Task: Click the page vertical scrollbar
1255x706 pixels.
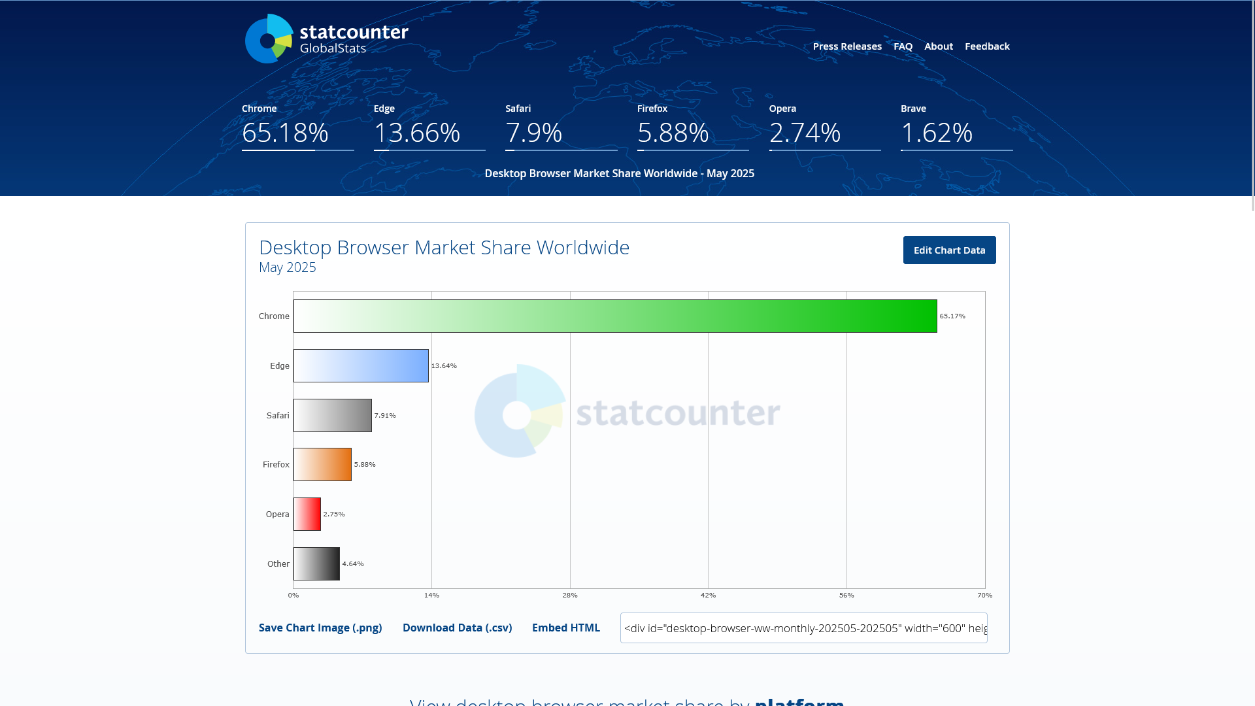Action: [1252, 106]
